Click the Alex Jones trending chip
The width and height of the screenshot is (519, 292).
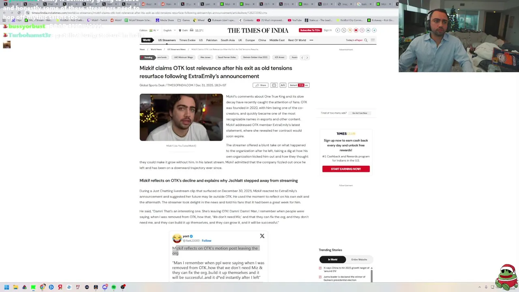[x=205, y=58]
